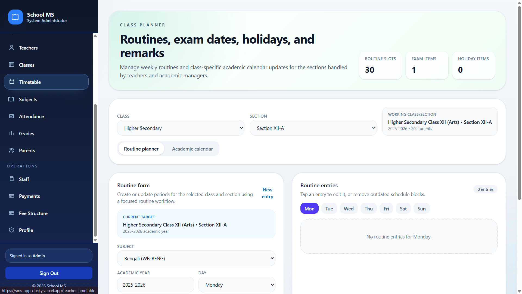Click the sidebar scroll up arrow
Screen dimensions: 522x294
point(95,36)
